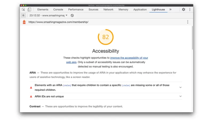Open the report tools three-dot menu
213x120 pixels.
point(188,22)
